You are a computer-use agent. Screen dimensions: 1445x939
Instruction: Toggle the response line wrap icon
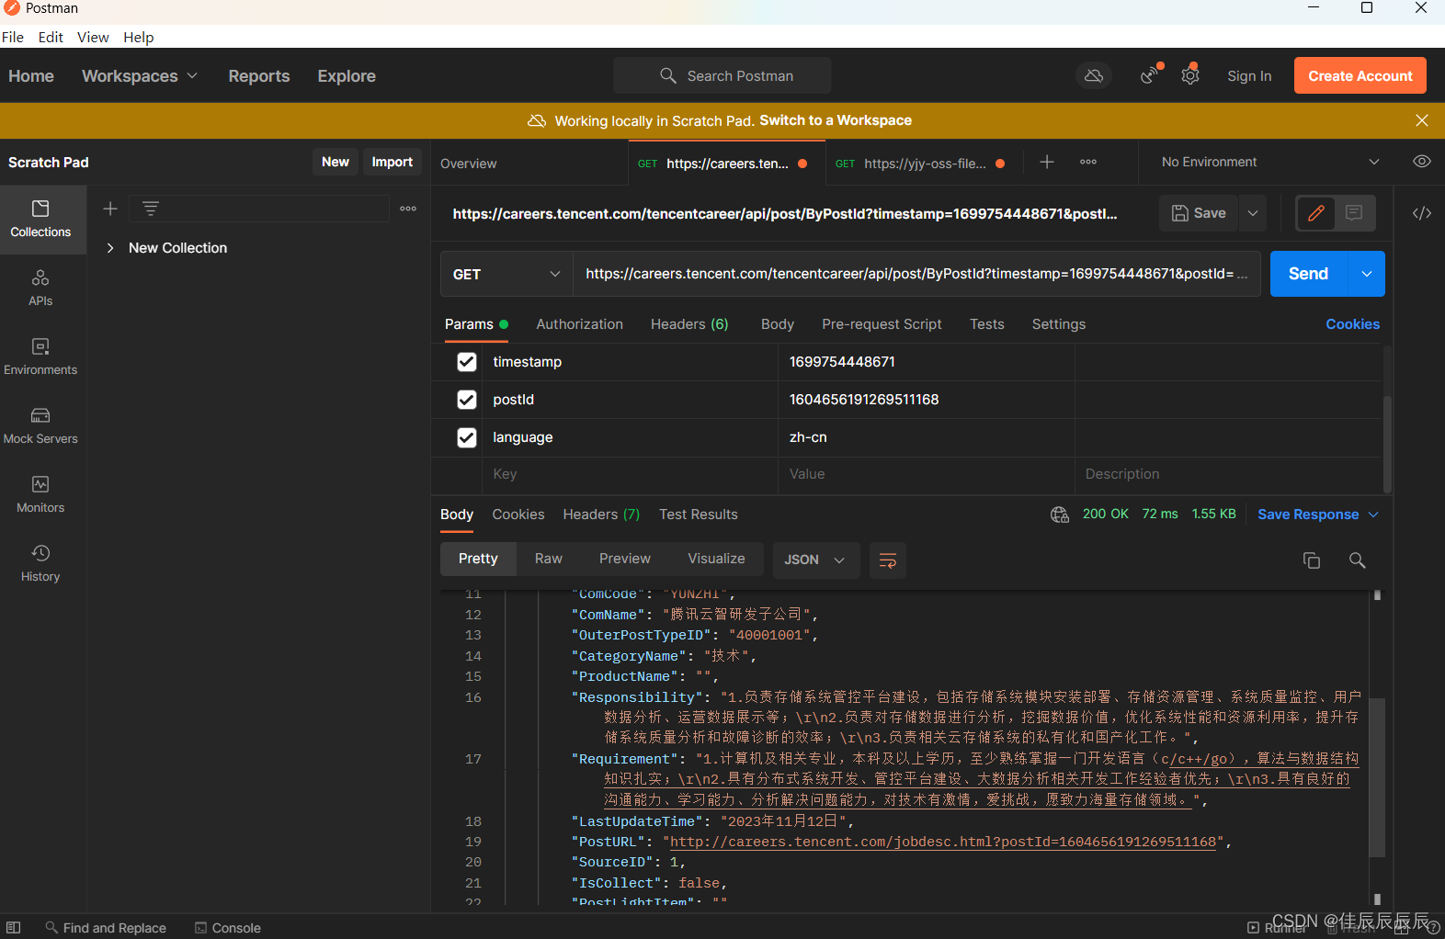(888, 560)
